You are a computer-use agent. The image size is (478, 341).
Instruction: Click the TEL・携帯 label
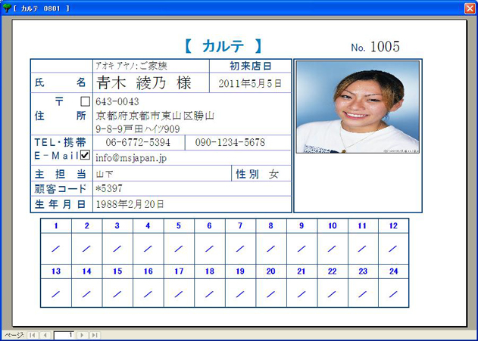click(60, 142)
